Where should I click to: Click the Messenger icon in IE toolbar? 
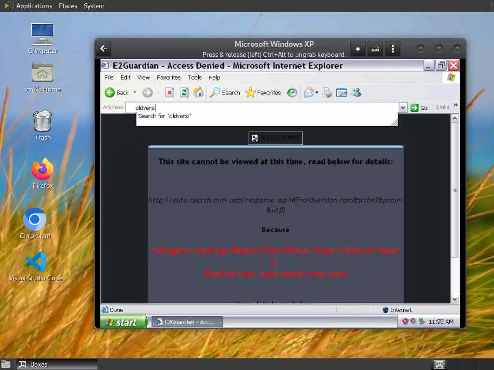pyautogui.click(x=357, y=92)
